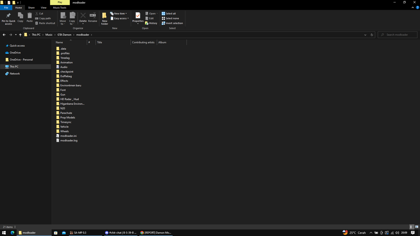Select the Timesync folder
Image resolution: width=420 pixels, height=236 pixels.
coord(66,122)
